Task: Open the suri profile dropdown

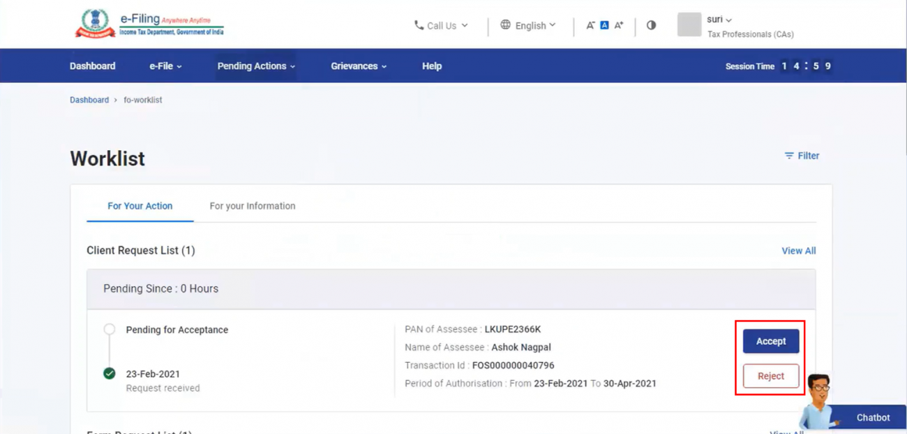Action: coord(717,20)
